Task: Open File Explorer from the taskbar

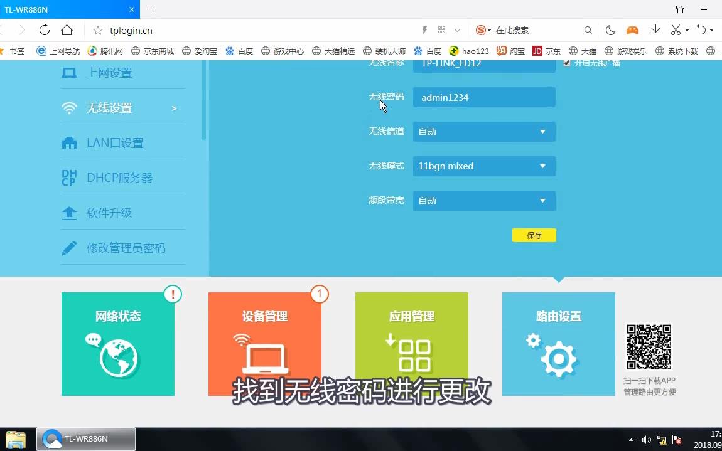Action: (15, 438)
